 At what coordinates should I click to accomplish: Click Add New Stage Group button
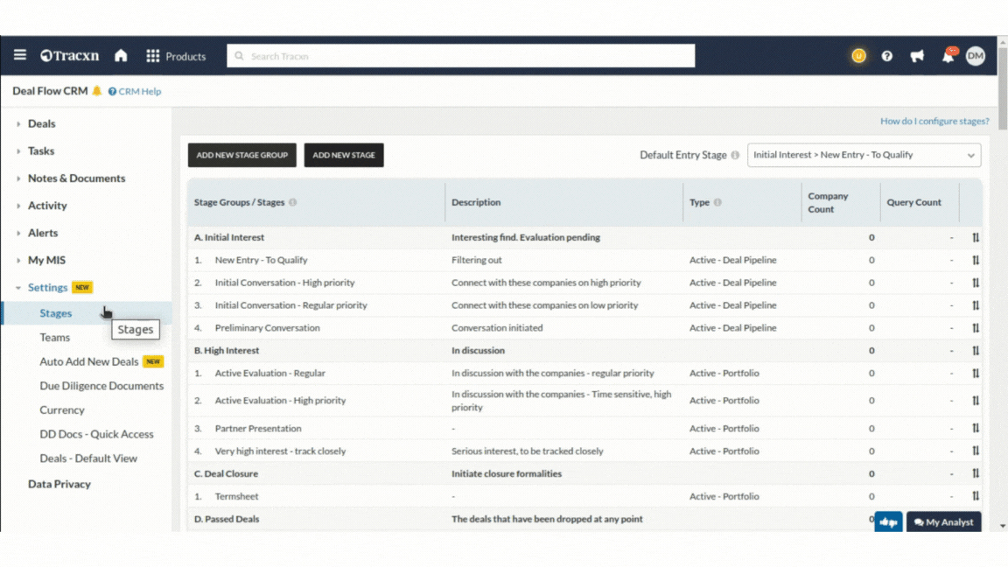[x=241, y=155]
